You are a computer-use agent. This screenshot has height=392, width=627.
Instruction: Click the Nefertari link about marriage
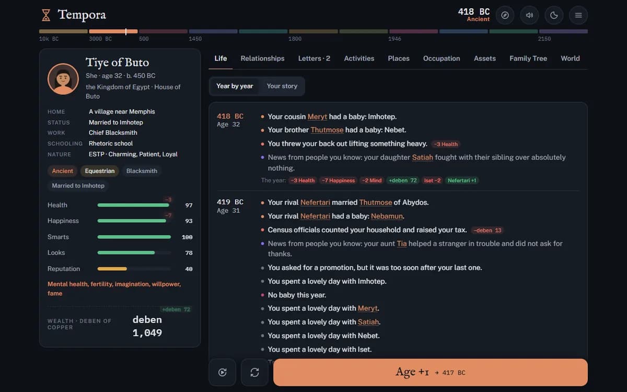(x=315, y=202)
